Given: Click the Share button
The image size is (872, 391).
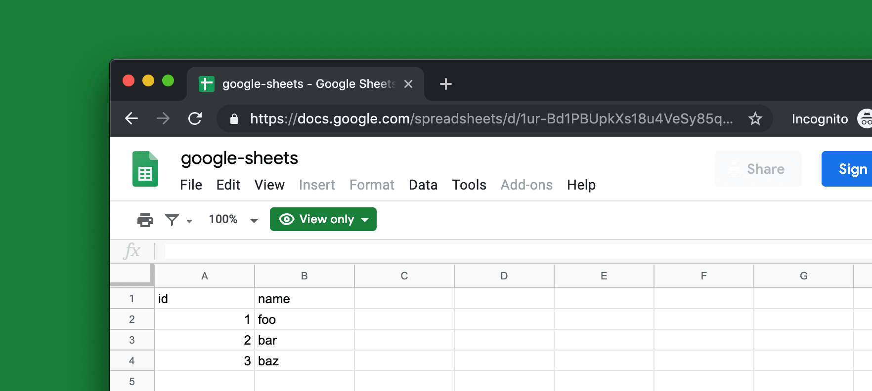Looking at the screenshot, I should 758,169.
